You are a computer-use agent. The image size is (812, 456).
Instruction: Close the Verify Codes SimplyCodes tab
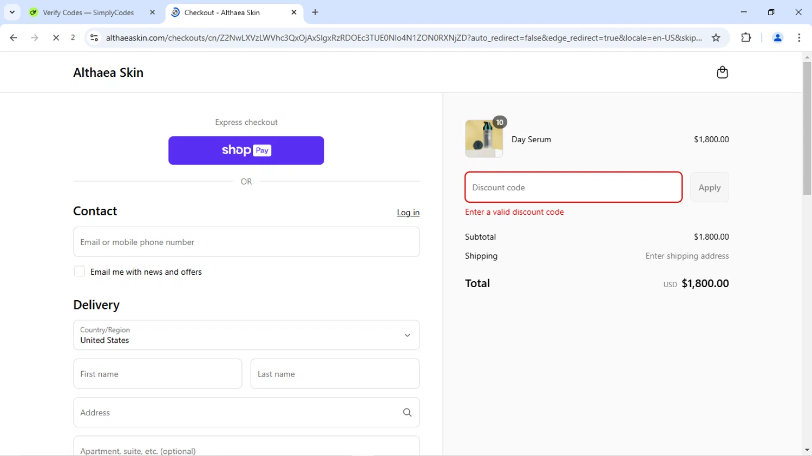(152, 12)
